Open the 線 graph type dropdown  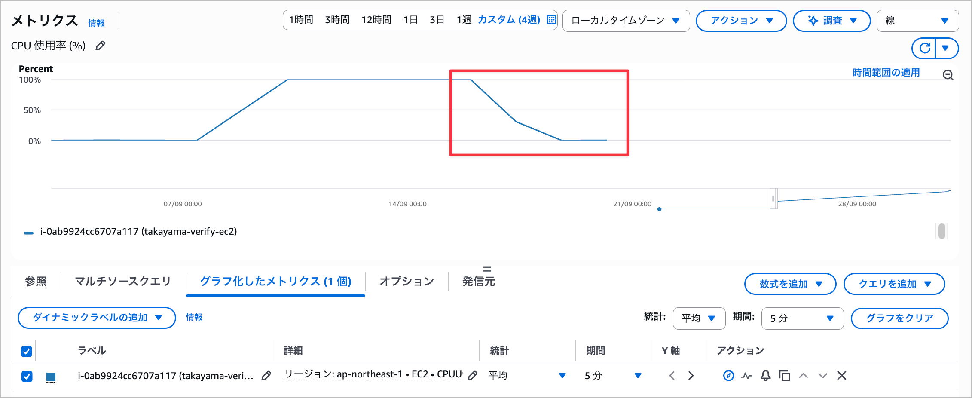tap(918, 21)
